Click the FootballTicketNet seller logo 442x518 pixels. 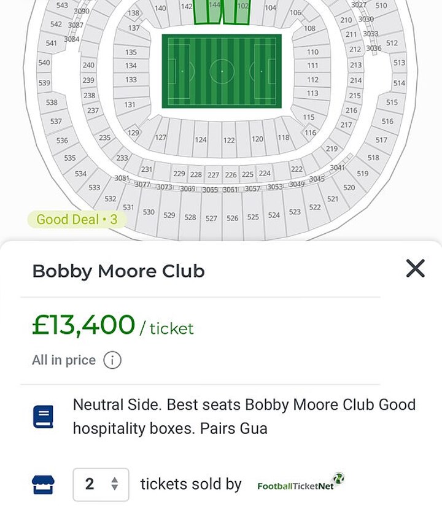click(300, 482)
